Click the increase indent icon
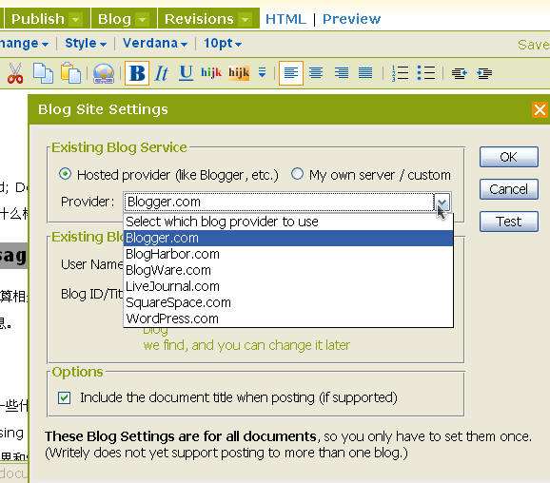The height and width of the screenshot is (483, 550). click(x=484, y=73)
